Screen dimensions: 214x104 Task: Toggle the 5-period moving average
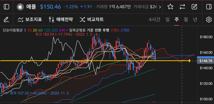[x=25, y=30]
